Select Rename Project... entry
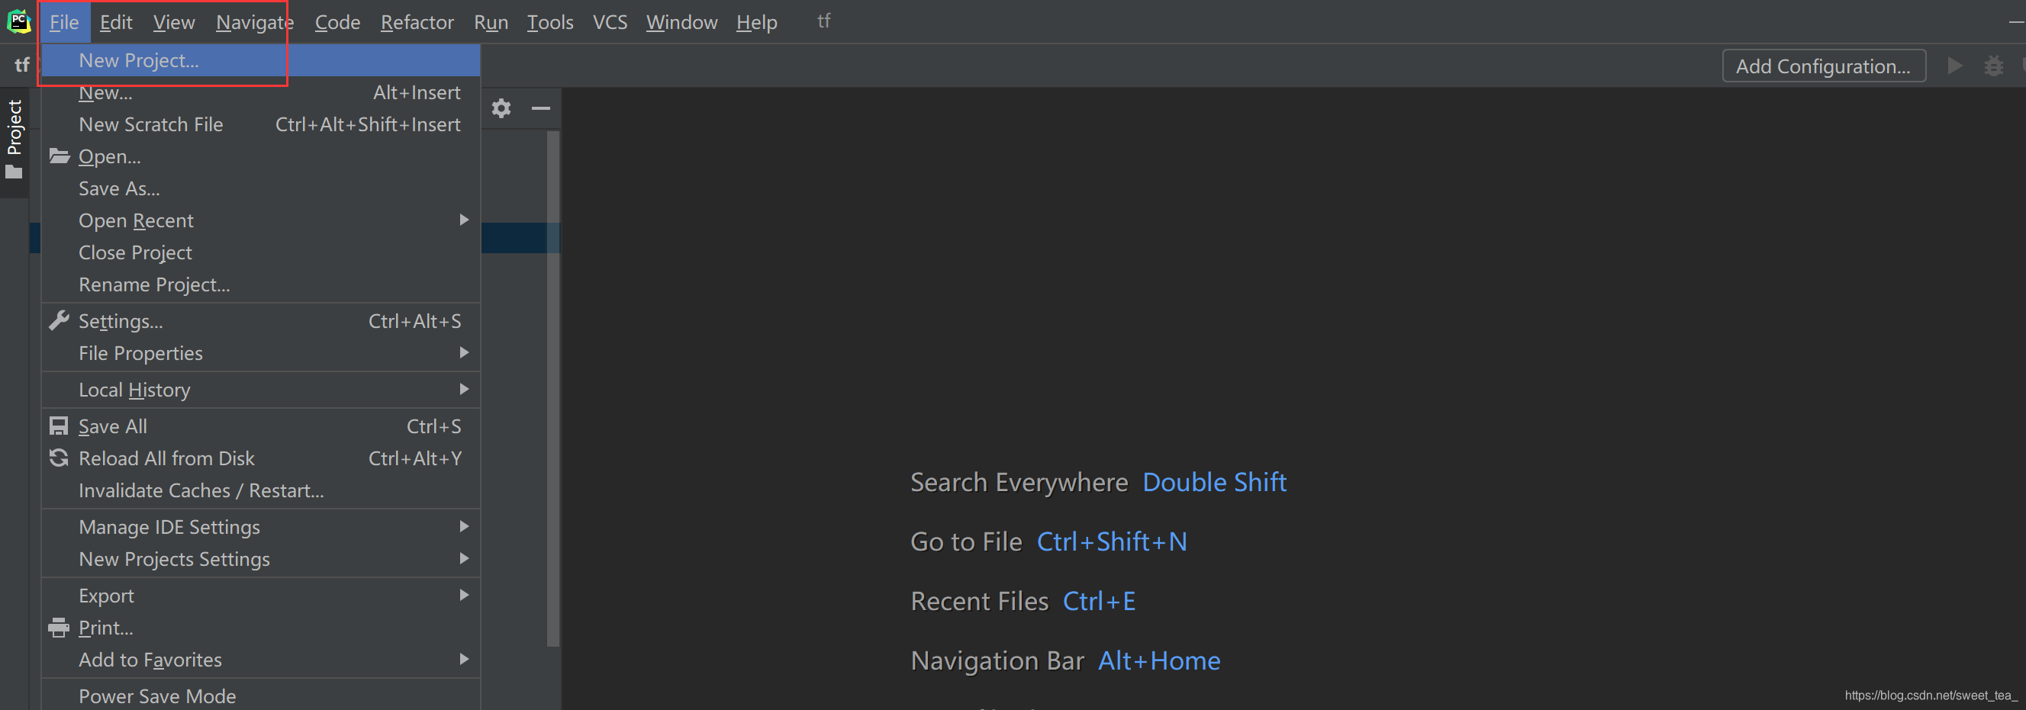Screen dimensions: 2026x710 (x=260, y=284)
